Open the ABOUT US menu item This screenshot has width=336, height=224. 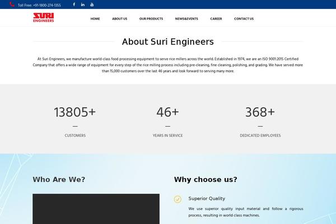120,19
